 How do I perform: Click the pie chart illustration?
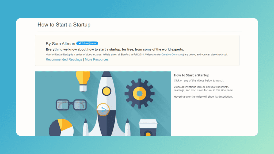pos(61,128)
